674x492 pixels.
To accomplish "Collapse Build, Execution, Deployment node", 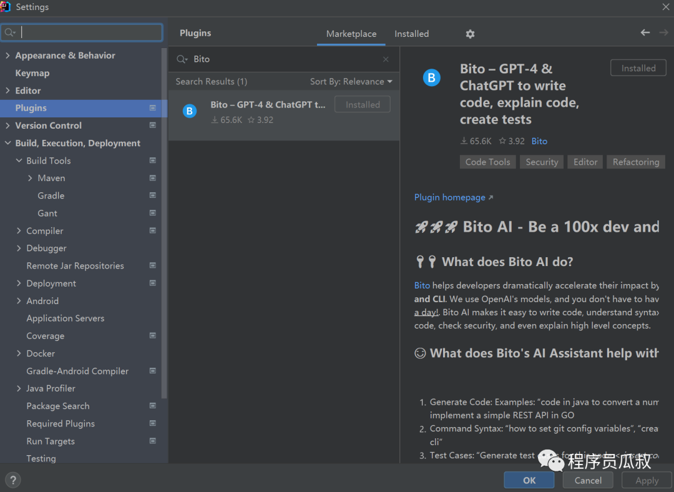I will click(x=7, y=143).
